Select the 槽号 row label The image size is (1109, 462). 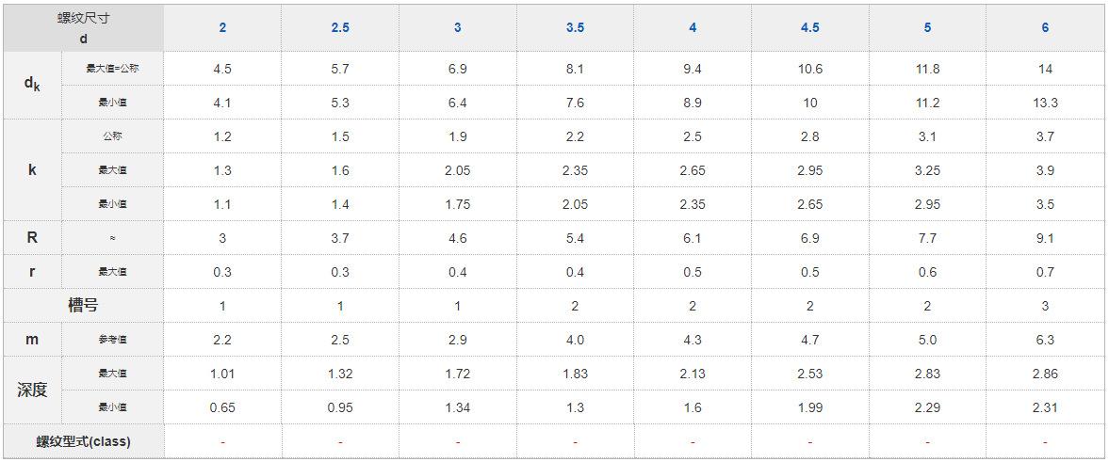84,306
